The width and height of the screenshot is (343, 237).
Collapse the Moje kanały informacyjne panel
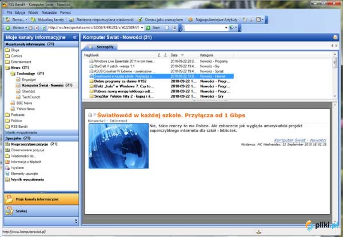[75, 37]
